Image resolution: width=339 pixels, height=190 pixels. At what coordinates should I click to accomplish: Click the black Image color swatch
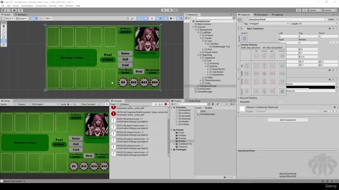coord(310,87)
